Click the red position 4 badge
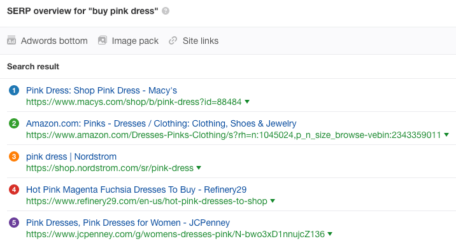Image resolution: width=456 pixels, height=241 pixels. pyautogui.click(x=14, y=189)
